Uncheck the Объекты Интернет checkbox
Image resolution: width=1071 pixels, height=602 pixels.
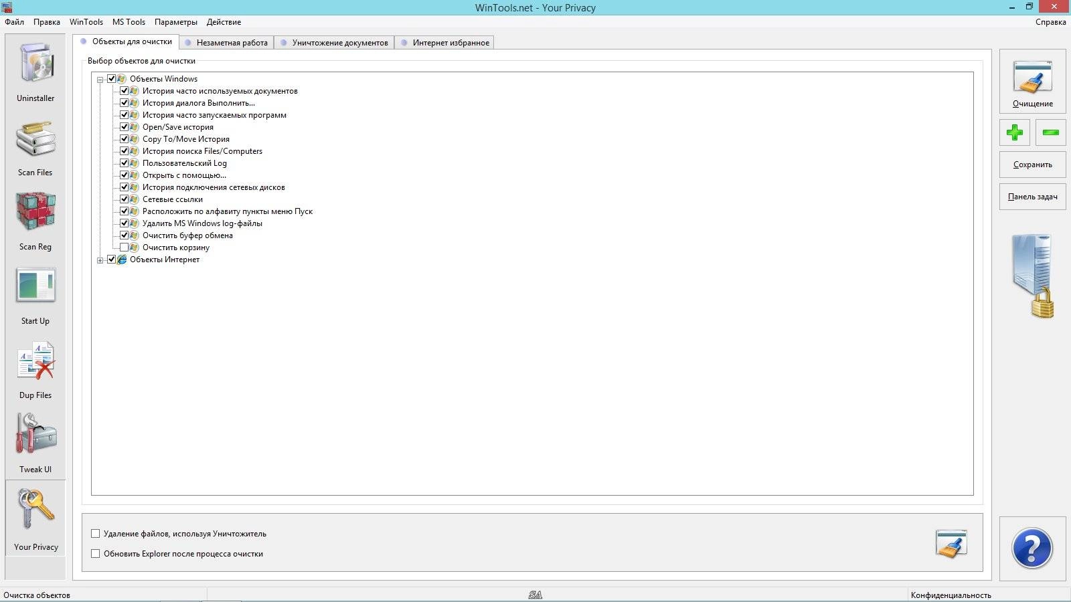coord(112,260)
